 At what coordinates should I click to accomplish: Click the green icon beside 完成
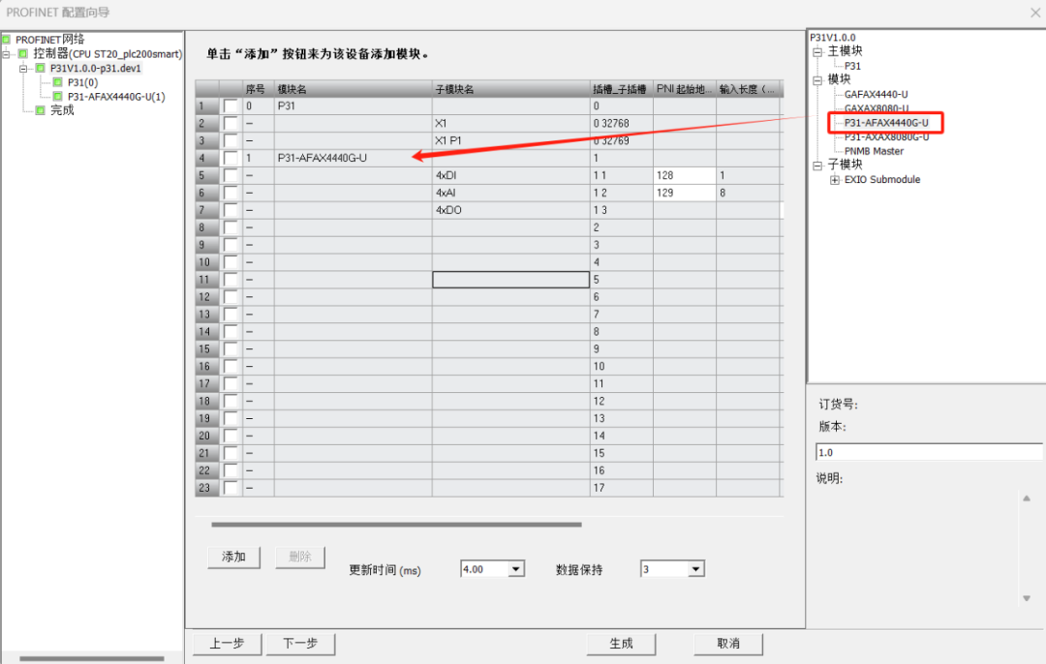[41, 110]
